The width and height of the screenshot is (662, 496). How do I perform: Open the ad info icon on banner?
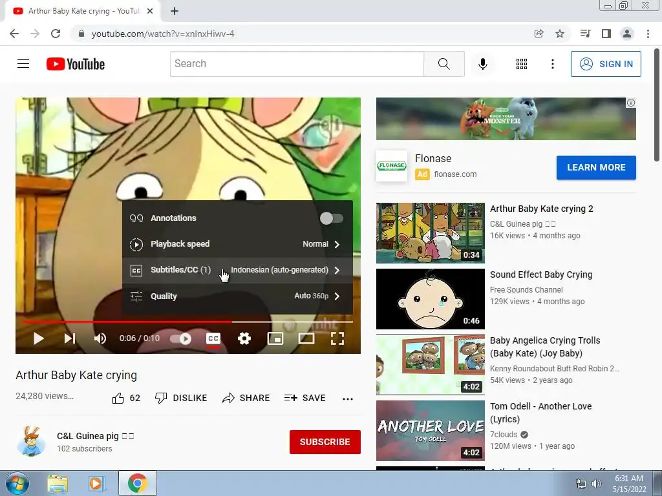[x=631, y=103]
